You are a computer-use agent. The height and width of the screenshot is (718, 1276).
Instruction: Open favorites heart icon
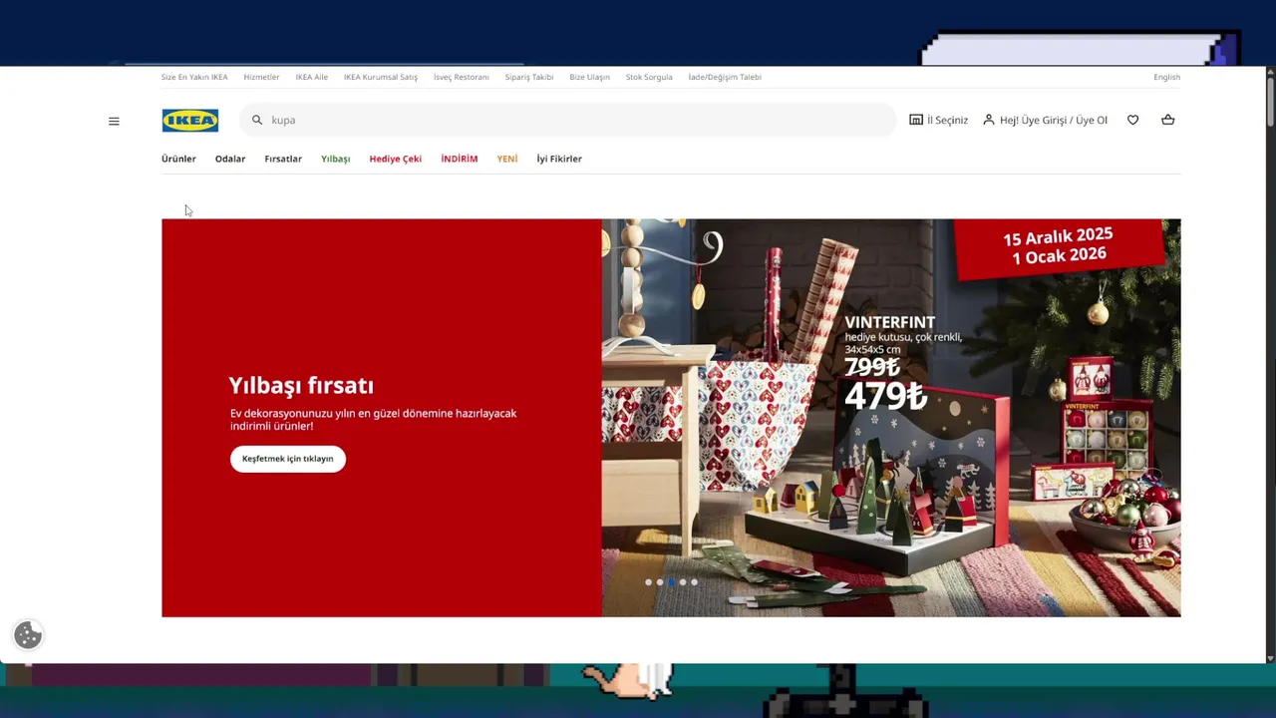tap(1132, 120)
